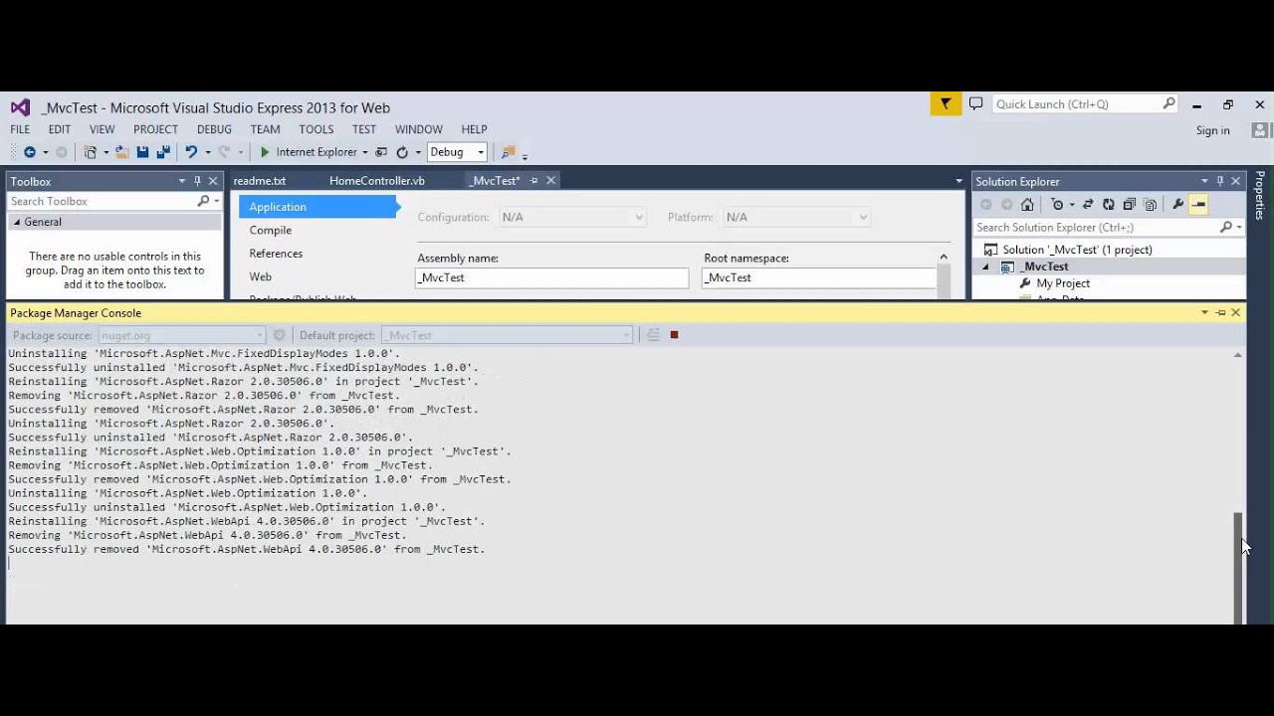Switch to HomeController.vb tab
The image size is (1274, 716).
coord(377,181)
